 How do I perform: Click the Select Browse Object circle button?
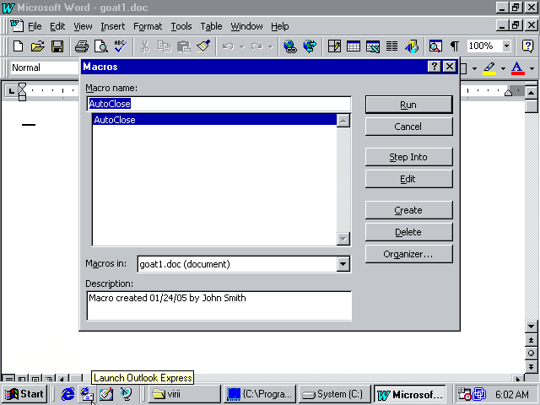531,353
